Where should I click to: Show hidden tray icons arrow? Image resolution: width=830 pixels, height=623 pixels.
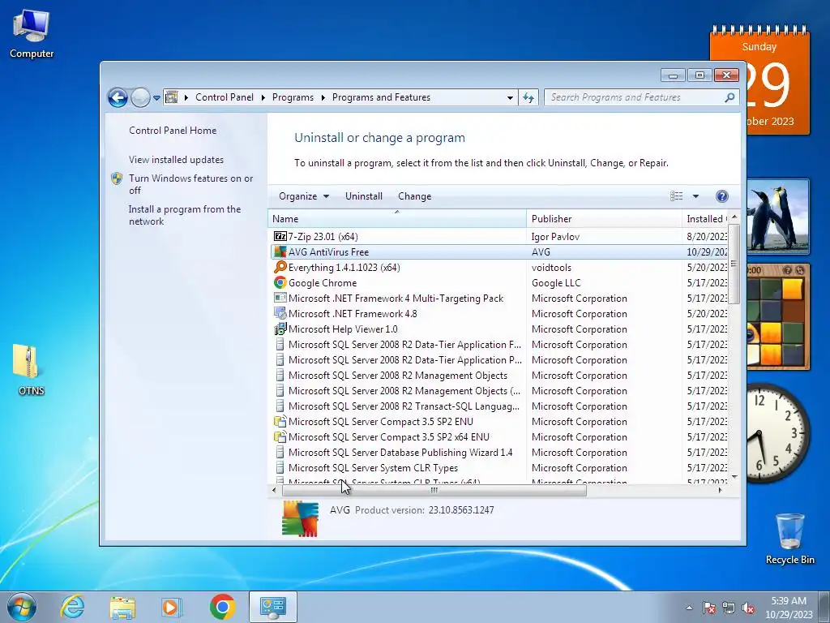pyautogui.click(x=689, y=608)
